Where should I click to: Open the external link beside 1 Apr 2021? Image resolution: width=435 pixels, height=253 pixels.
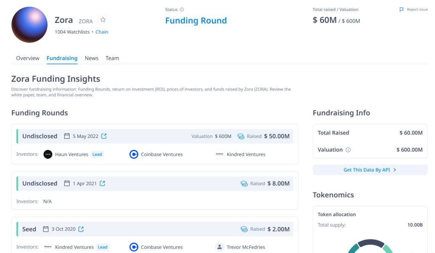[103, 183]
